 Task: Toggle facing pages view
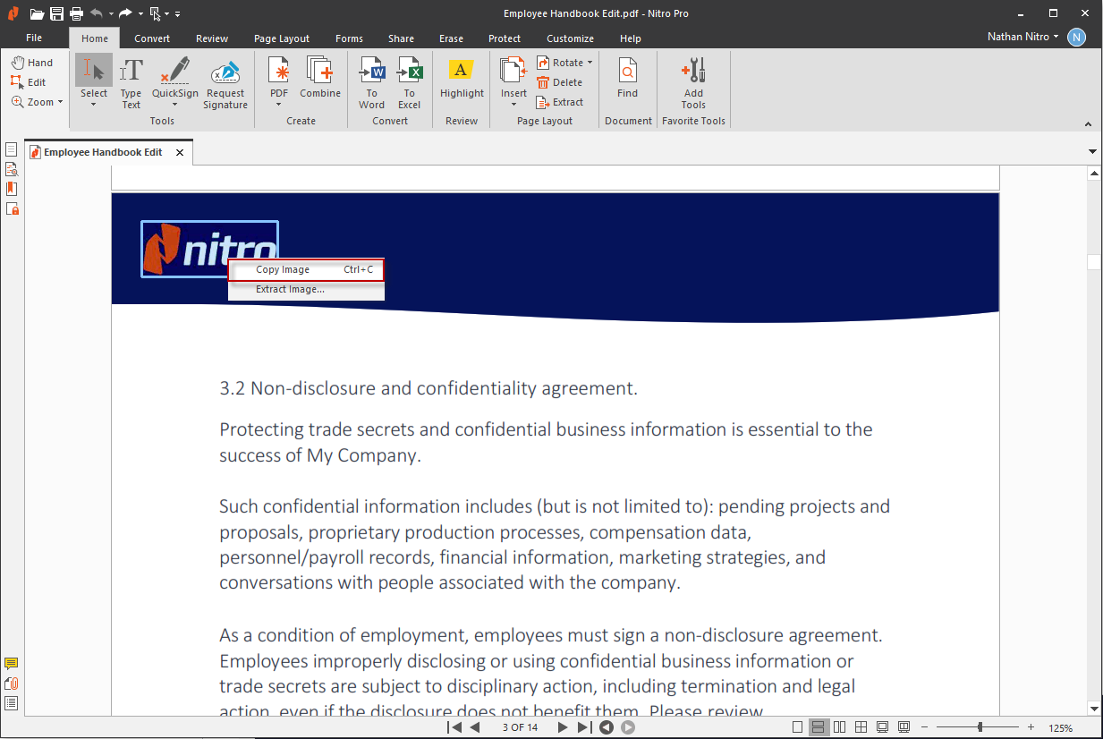click(840, 727)
